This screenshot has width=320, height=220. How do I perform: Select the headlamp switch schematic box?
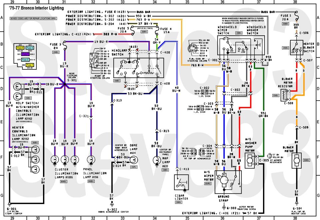pos(139,68)
